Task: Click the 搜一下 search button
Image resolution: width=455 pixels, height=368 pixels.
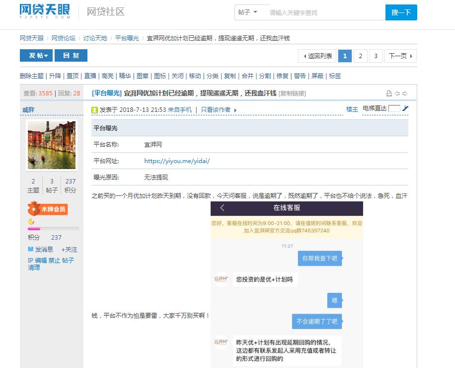Action: 401,12
